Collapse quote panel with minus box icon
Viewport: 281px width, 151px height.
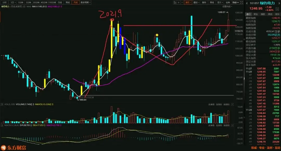[277, 9]
